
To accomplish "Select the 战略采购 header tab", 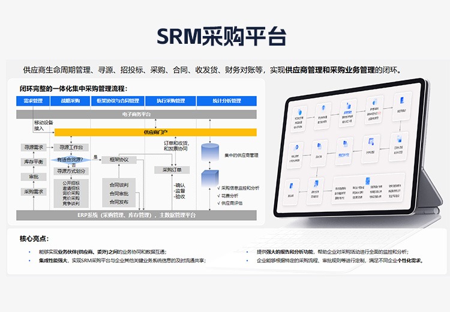I will point(70,101).
